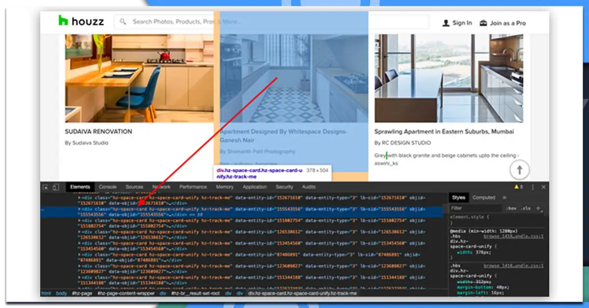Close the DevTools panel

pos(543,187)
